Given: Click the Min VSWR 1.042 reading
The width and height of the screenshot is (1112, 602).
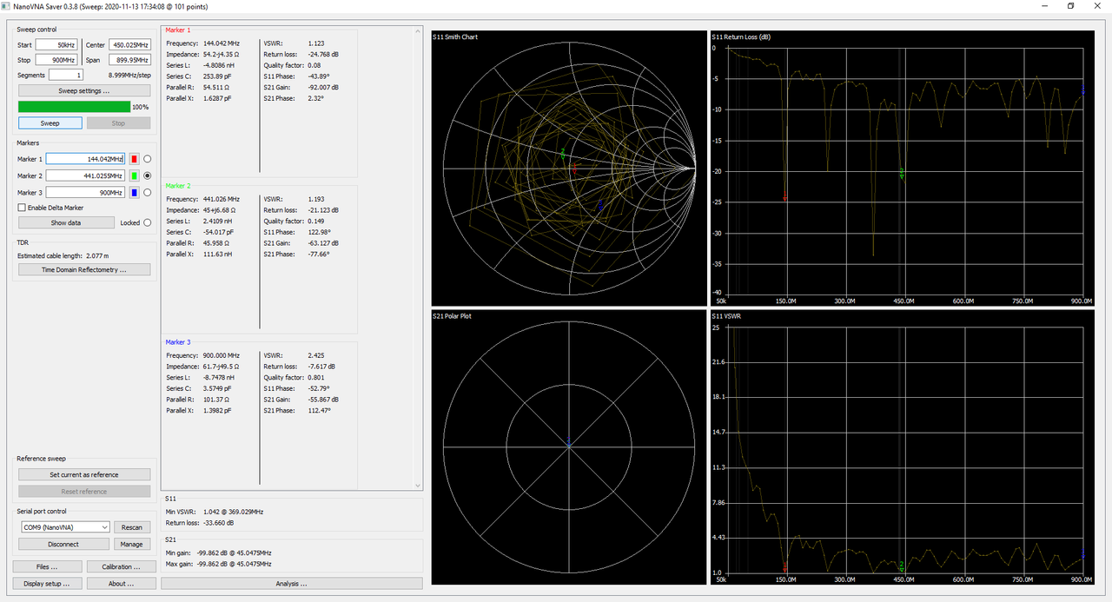Looking at the screenshot, I should coord(214,512).
